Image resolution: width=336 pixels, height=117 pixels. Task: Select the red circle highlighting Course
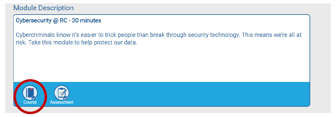(x=30, y=96)
